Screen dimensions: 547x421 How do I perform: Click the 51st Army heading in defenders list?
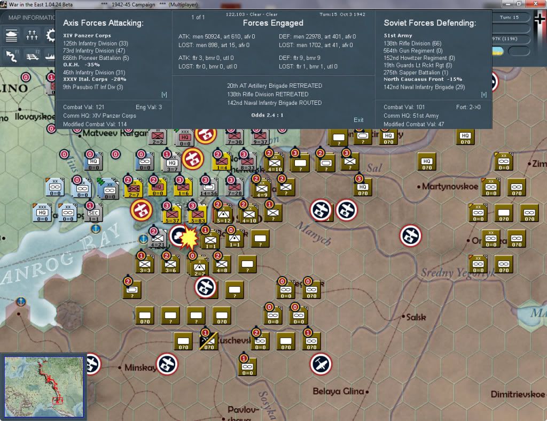398,36
